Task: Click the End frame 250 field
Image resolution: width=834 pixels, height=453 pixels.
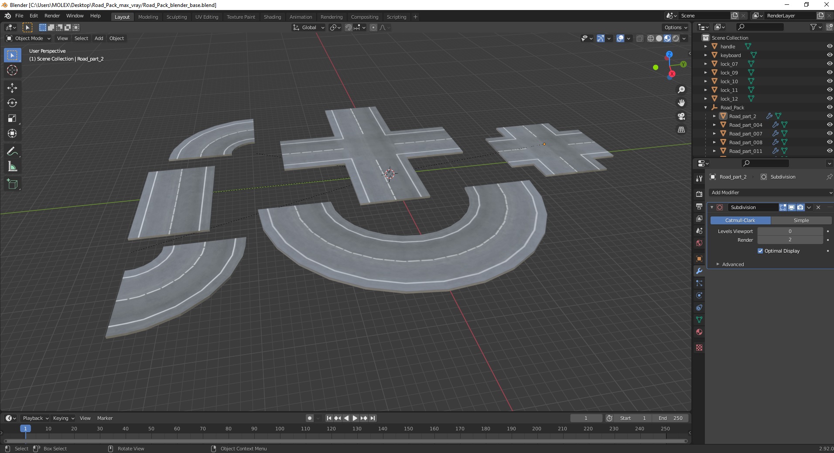Action: coord(671,418)
